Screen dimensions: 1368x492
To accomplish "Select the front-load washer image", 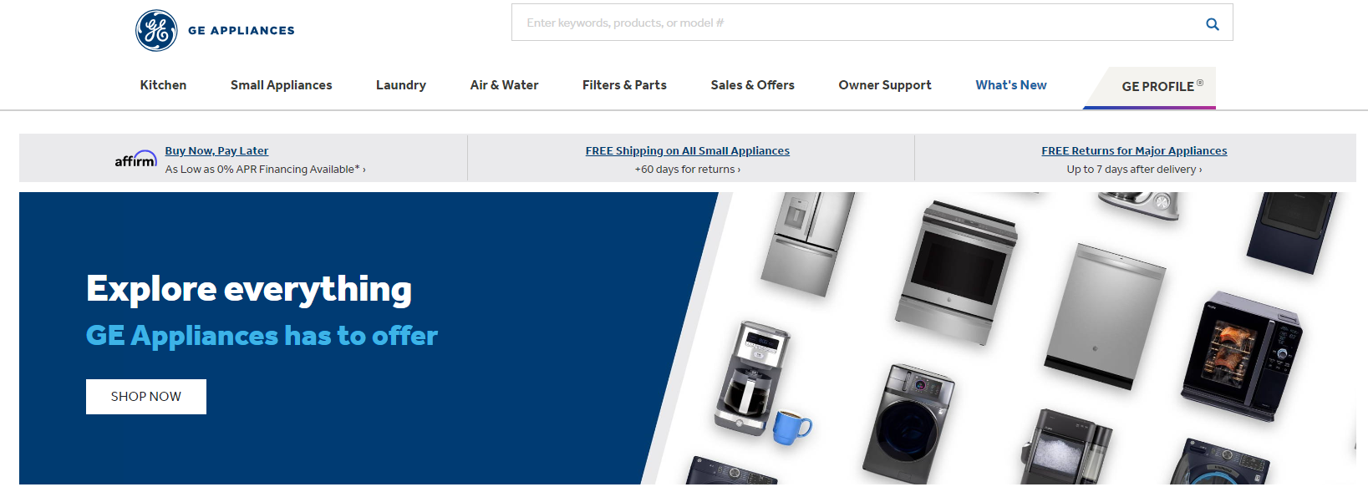I will [x=908, y=424].
